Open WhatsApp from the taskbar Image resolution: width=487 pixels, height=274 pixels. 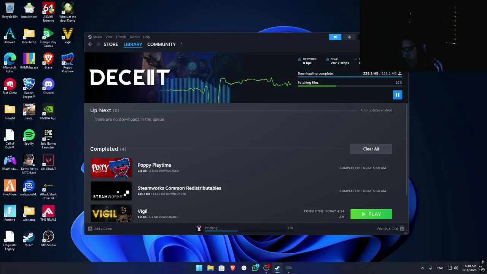pyautogui.click(x=255, y=268)
